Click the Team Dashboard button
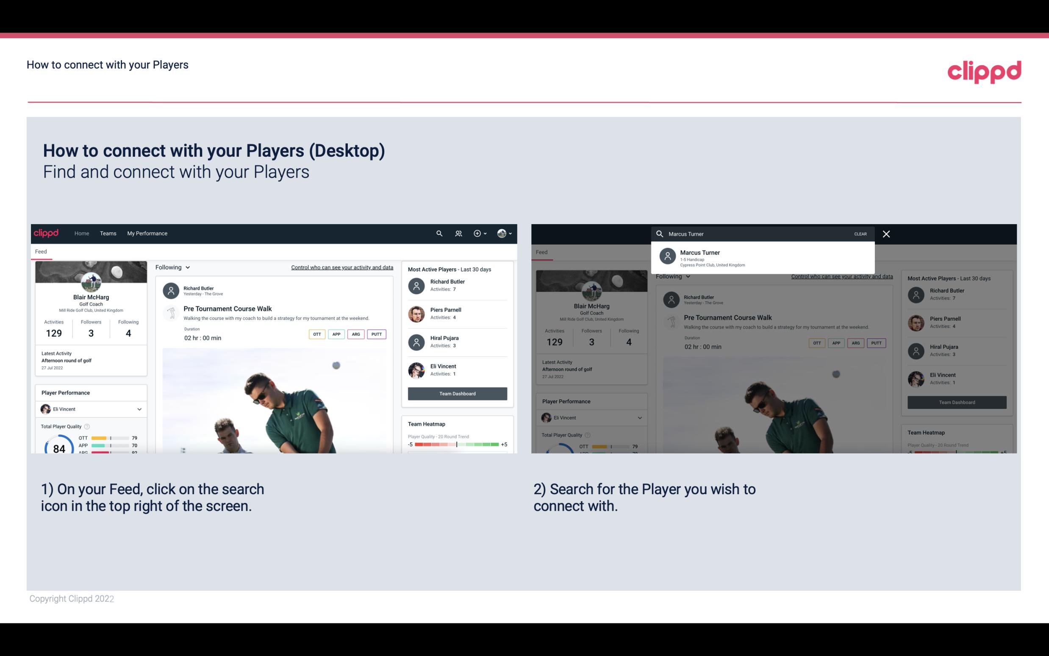Viewport: 1049px width, 656px height. click(457, 393)
